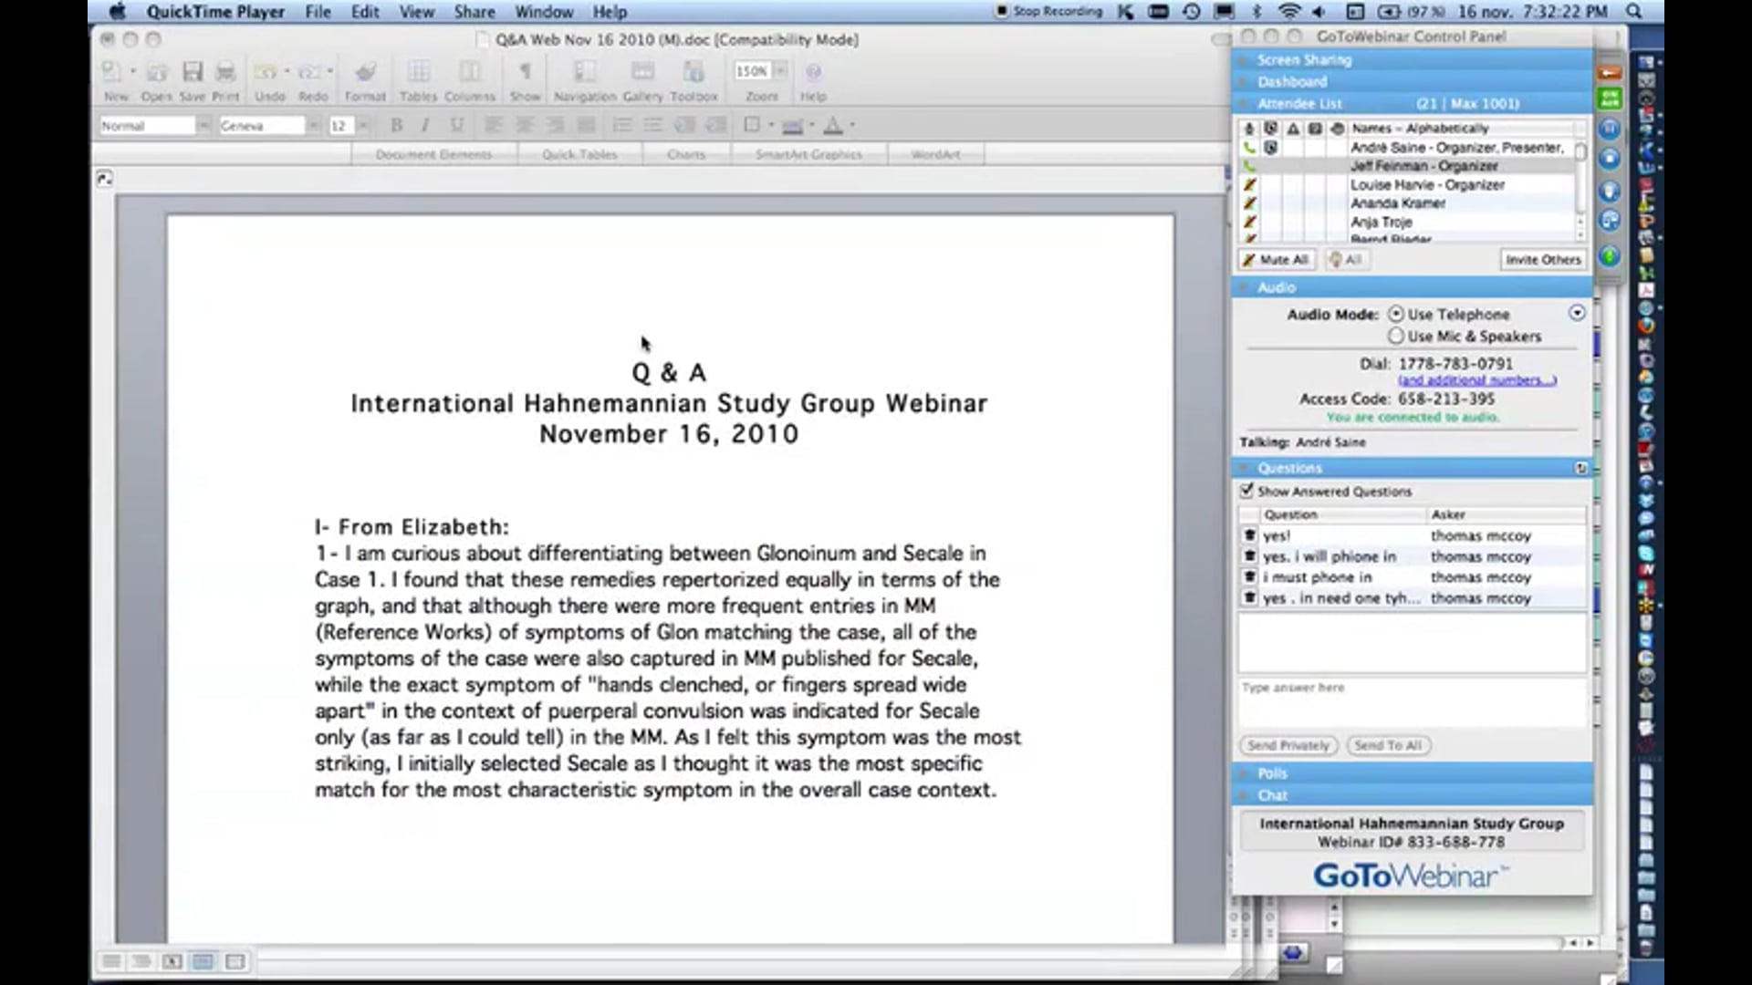Toggle Bold formatting button

(396, 125)
